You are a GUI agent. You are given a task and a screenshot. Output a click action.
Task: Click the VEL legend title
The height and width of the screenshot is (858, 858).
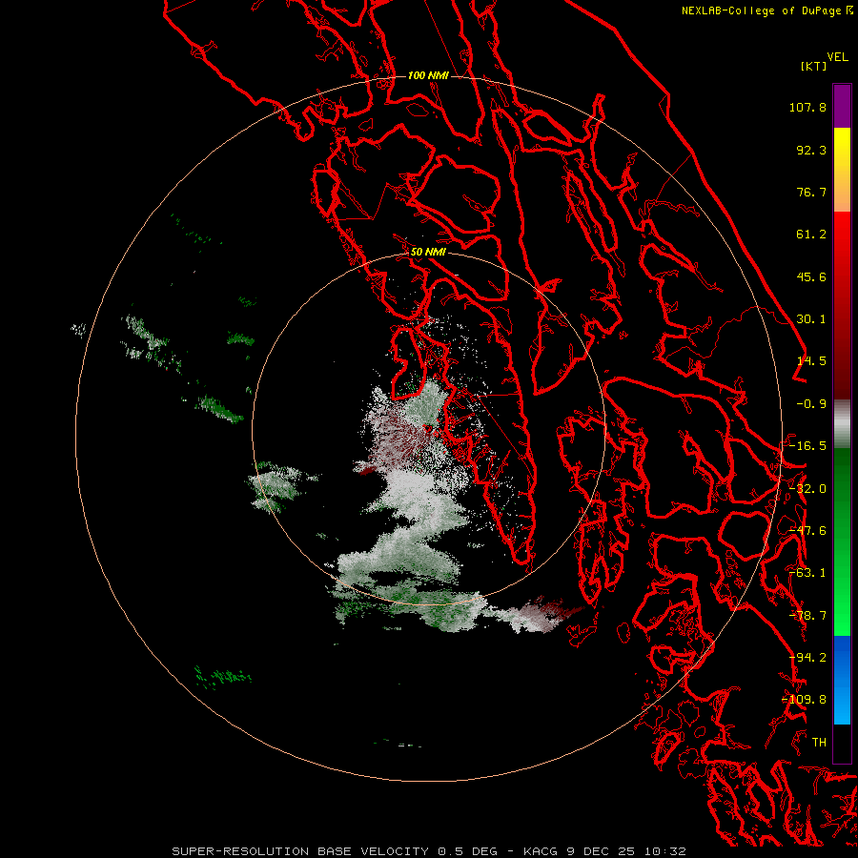pyautogui.click(x=837, y=57)
